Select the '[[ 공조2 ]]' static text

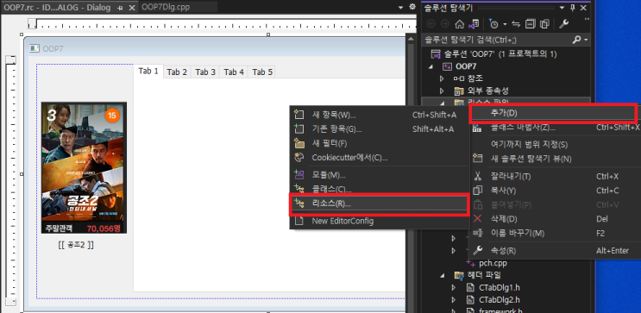click(x=76, y=245)
